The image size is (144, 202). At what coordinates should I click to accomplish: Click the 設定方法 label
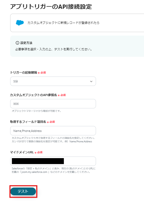tap(26, 43)
